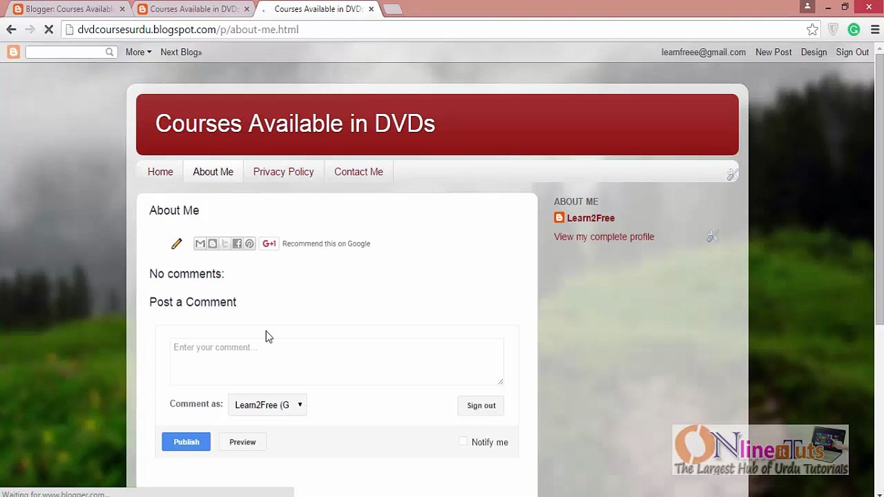Screen dimensions: 884x497
Task: Open the Chrome hamburger menu
Action: click(875, 30)
